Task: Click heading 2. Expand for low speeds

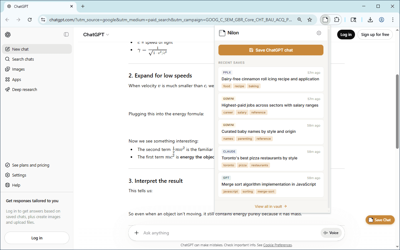Action: pos(160,76)
